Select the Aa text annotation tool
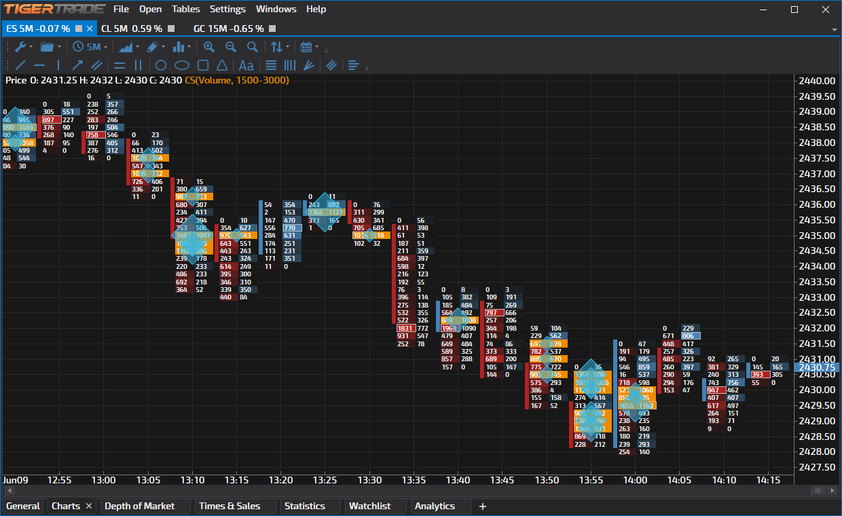The width and height of the screenshot is (842, 516). 246,65
